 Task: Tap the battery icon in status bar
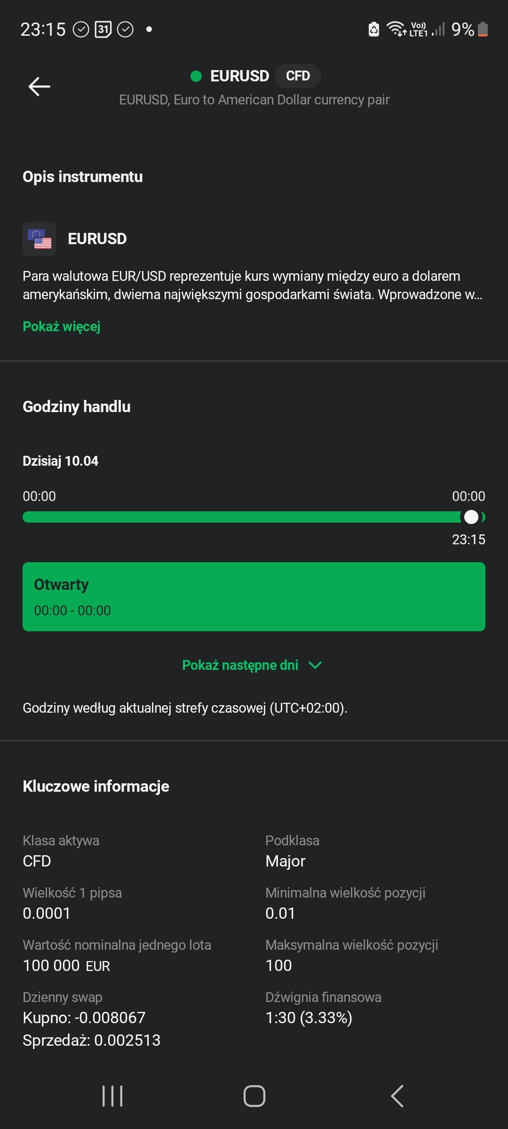pos(483,30)
